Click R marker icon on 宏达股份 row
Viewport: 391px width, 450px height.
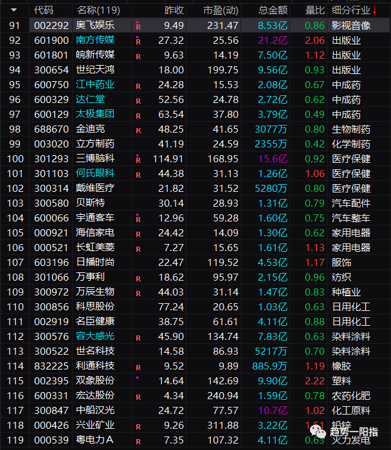[x=138, y=397]
